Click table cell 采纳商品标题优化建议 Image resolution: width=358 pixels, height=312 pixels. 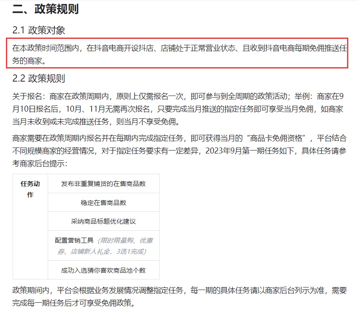click(104, 221)
